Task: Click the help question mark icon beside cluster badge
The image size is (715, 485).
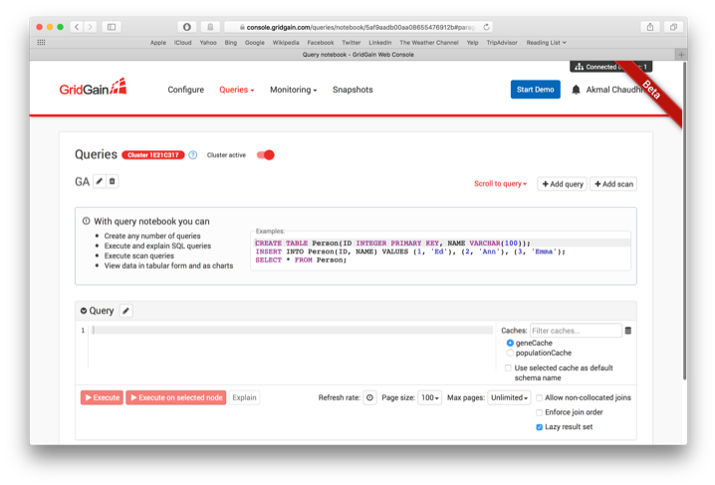Action: click(193, 155)
